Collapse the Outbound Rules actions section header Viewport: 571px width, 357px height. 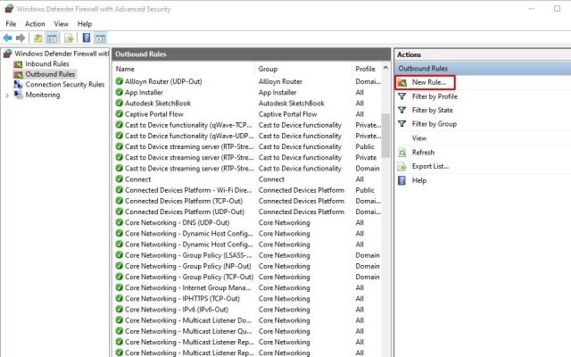point(483,68)
